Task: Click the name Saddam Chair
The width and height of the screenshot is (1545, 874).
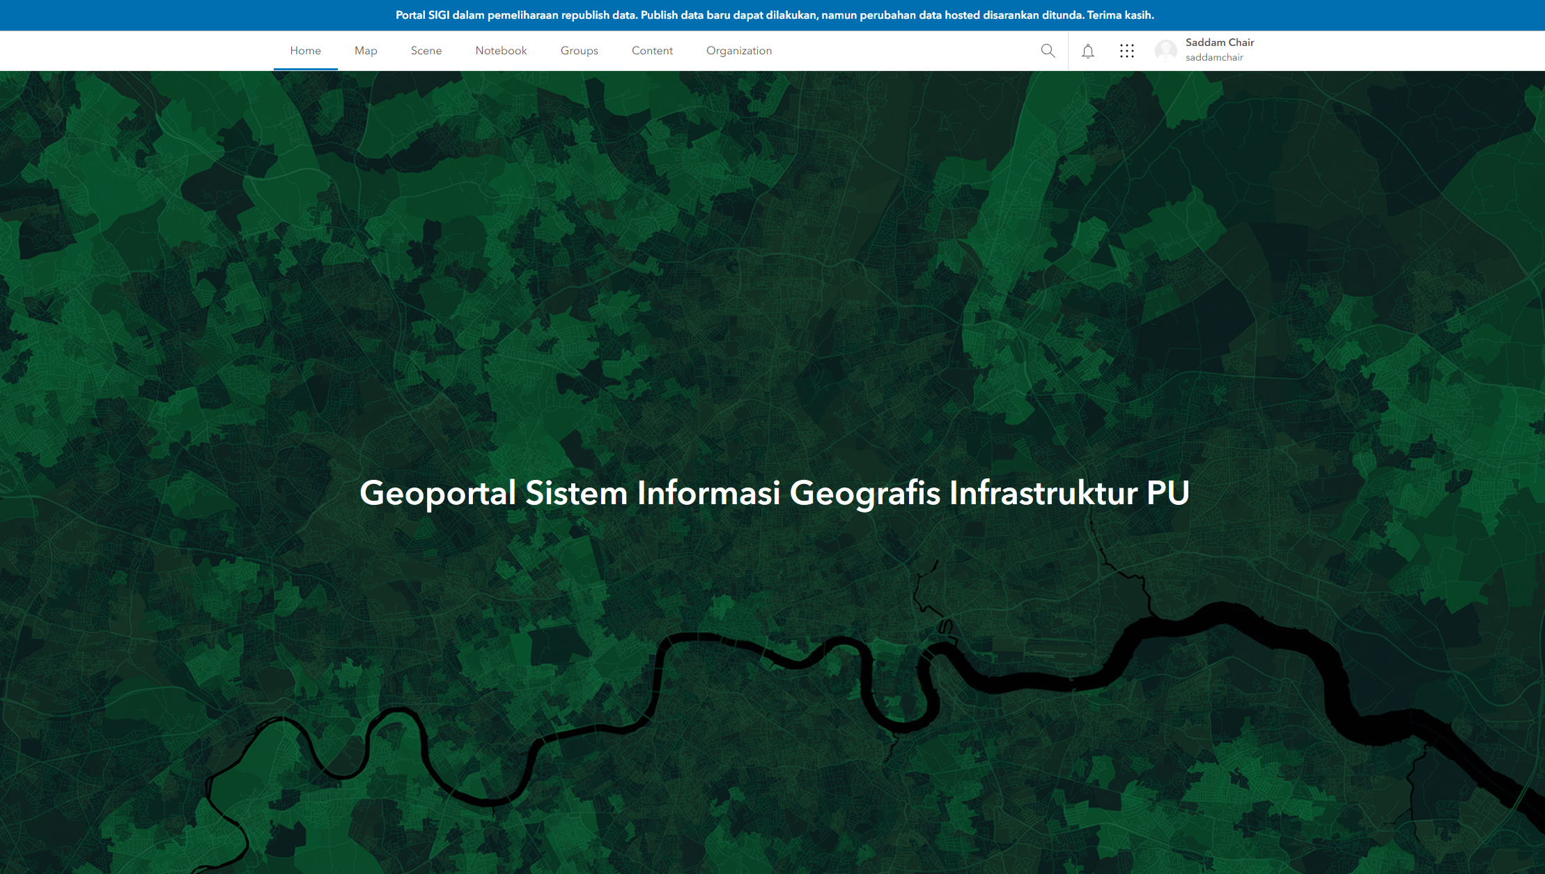Action: (x=1218, y=42)
